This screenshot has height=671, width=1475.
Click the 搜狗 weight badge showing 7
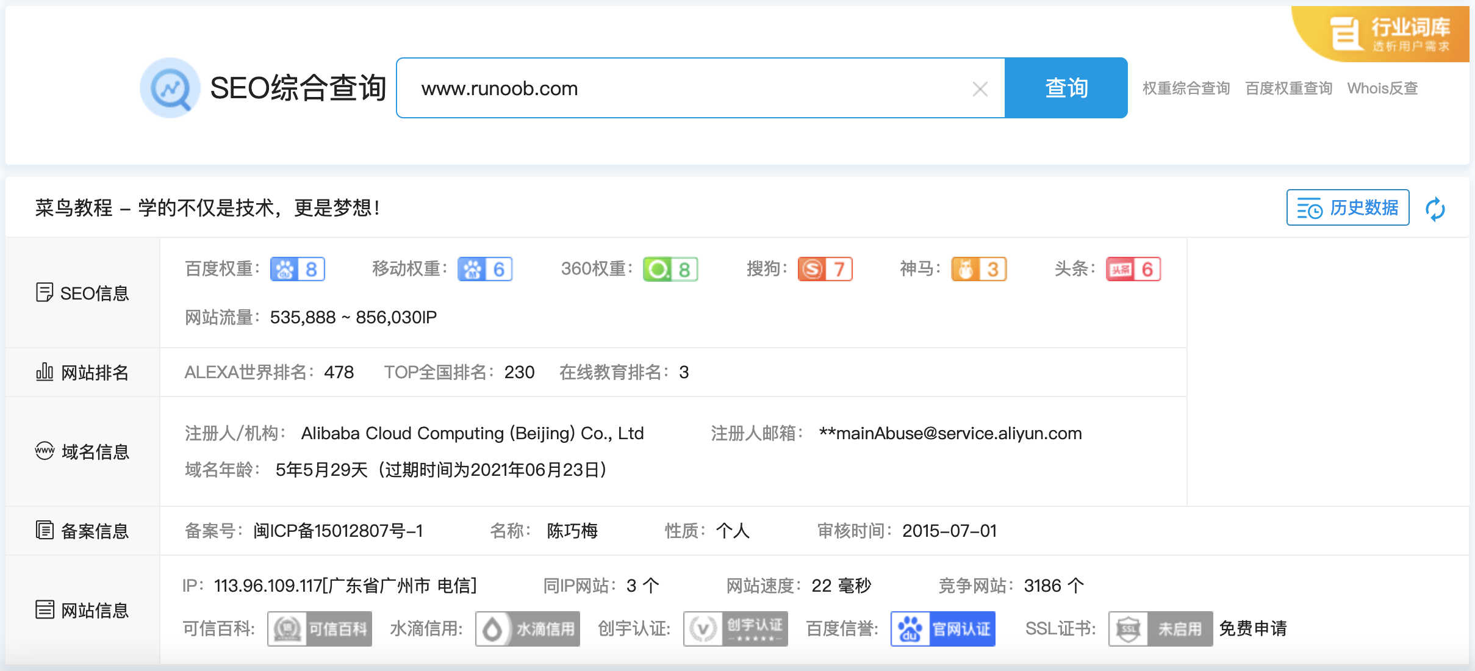pos(825,269)
